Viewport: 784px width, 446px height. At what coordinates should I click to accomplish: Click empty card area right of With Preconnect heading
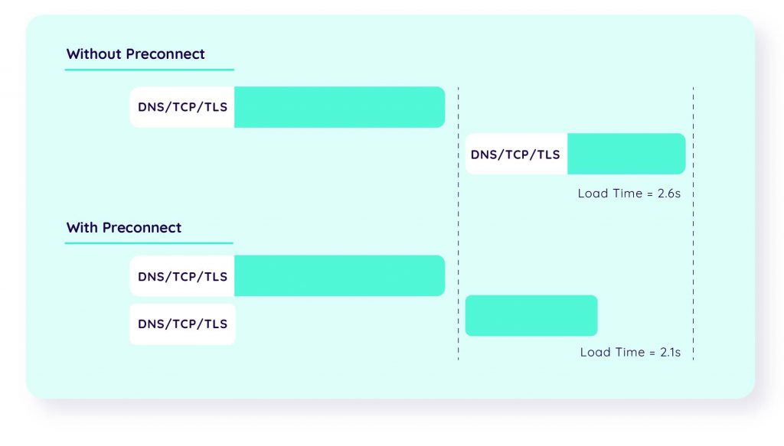click(345, 228)
